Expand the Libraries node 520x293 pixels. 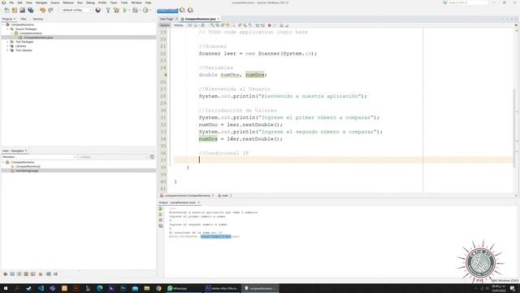pyautogui.click(x=7, y=46)
